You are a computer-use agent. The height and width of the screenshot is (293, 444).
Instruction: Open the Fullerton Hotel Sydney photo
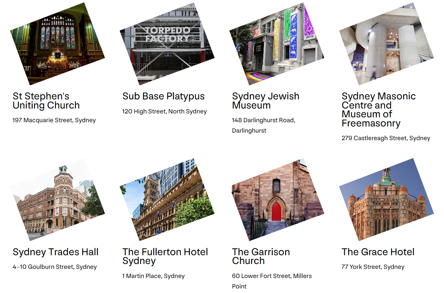(167, 200)
